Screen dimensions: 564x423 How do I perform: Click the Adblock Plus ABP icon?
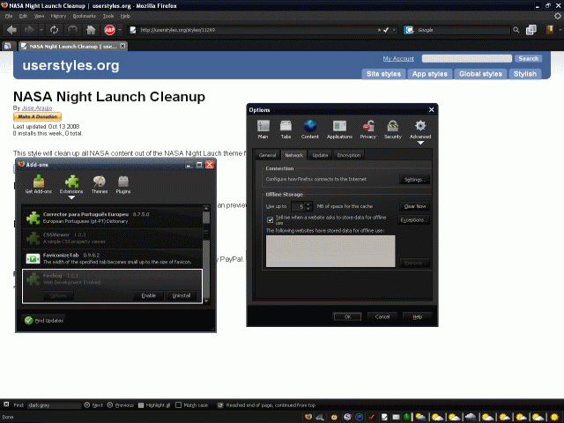[x=109, y=30]
